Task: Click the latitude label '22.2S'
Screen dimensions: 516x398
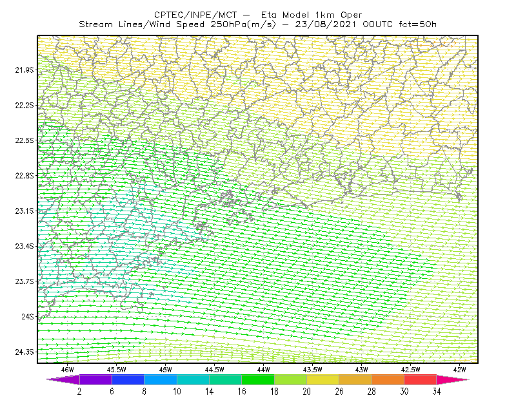Action: [25, 105]
